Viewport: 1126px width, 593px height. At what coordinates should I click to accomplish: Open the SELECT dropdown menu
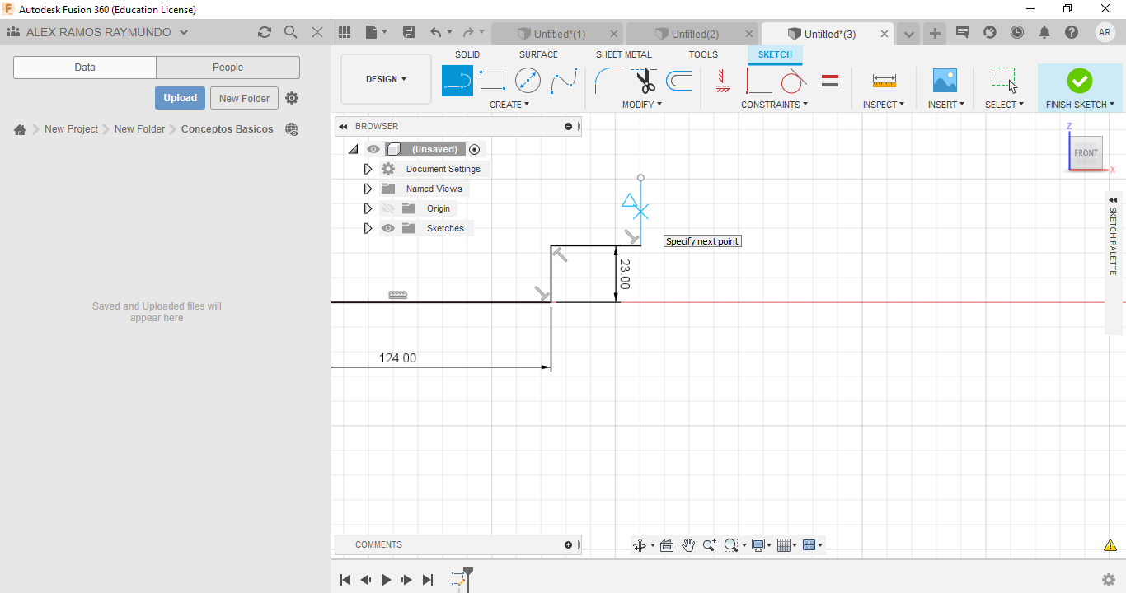pos(1004,105)
